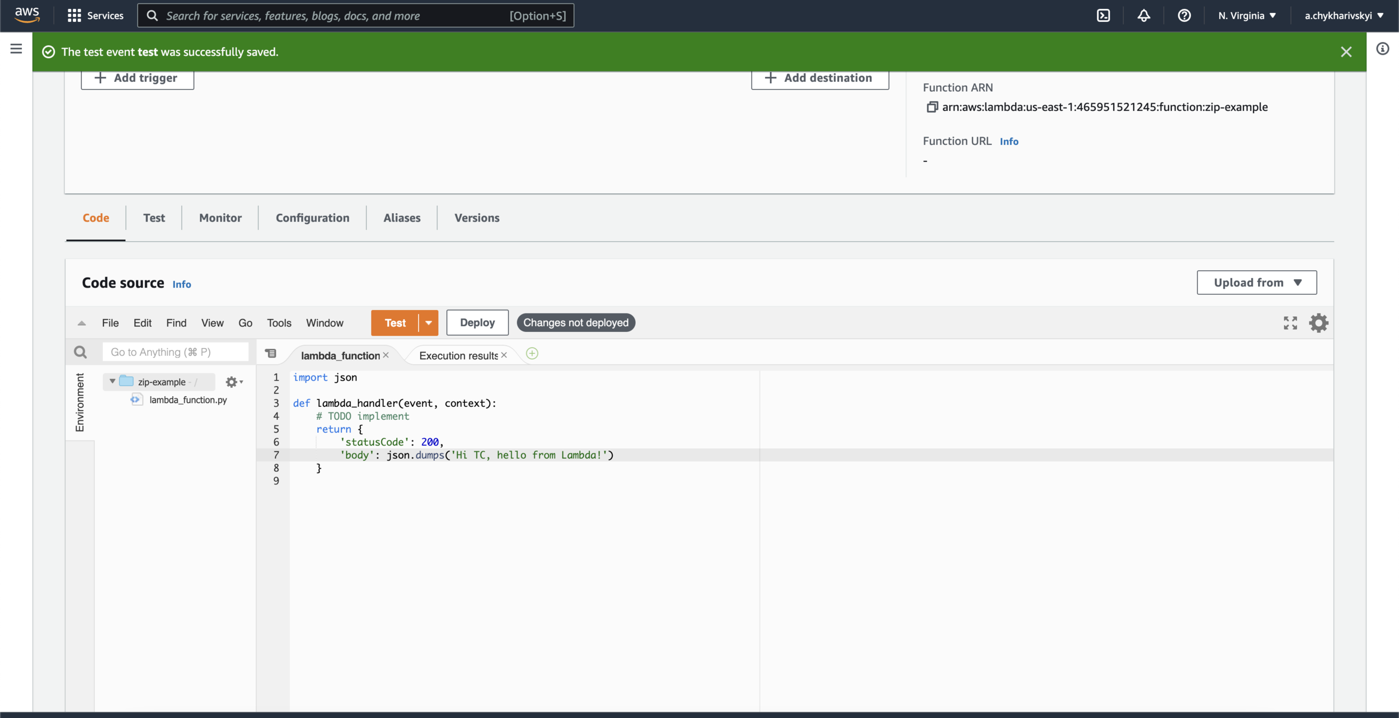
Task: Toggle the Environment side panel
Action: [80, 402]
